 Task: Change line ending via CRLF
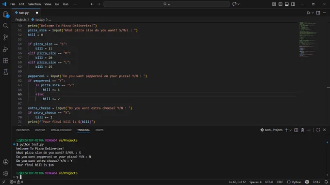[x=280, y=182]
